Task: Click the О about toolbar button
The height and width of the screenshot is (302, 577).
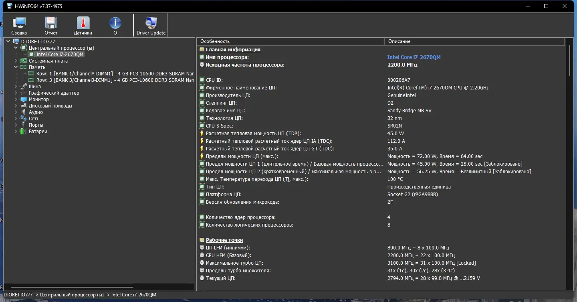Action: 115,26
